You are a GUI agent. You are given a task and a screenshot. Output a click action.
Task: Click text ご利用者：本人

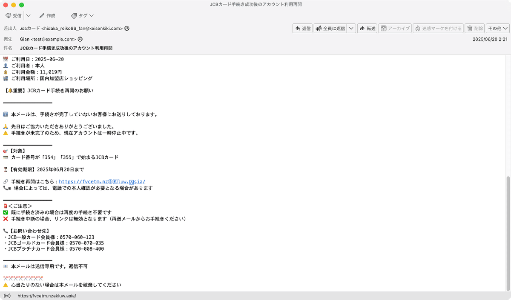click(x=28, y=66)
